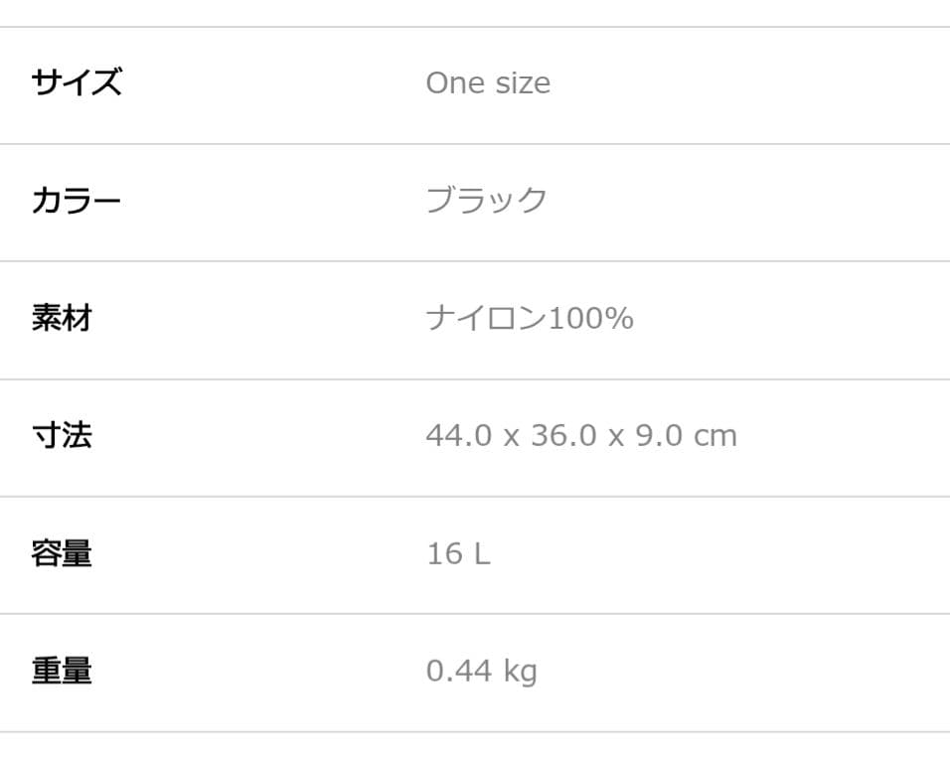The height and width of the screenshot is (764, 950).
Task: Click the kg unit in weight row
Action: [521, 672]
